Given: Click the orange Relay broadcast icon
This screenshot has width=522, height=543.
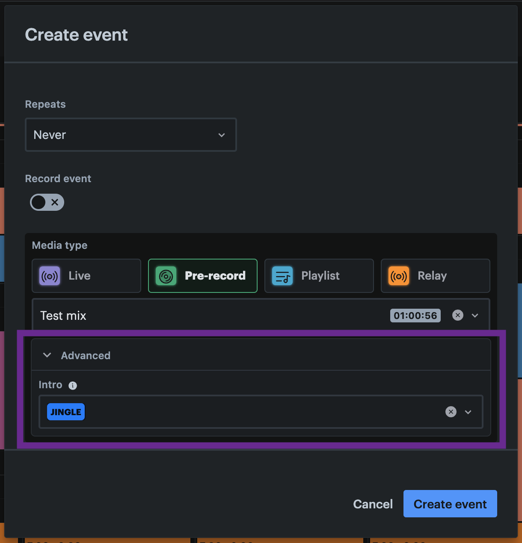Looking at the screenshot, I should pos(399,276).
